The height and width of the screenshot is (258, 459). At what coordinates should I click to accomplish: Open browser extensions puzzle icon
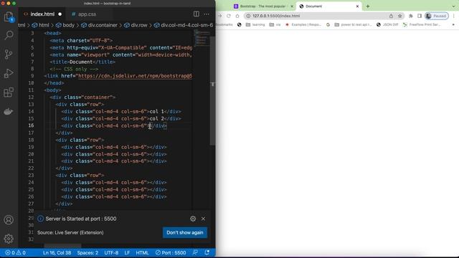411,16
